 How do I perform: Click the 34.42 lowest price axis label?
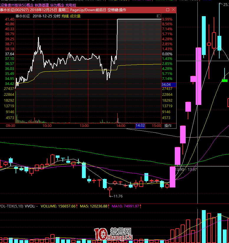point(10,84)
